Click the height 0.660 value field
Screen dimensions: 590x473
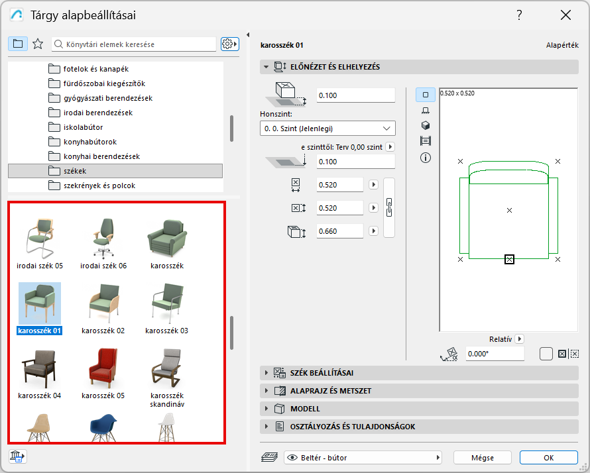tap(340, 231)
